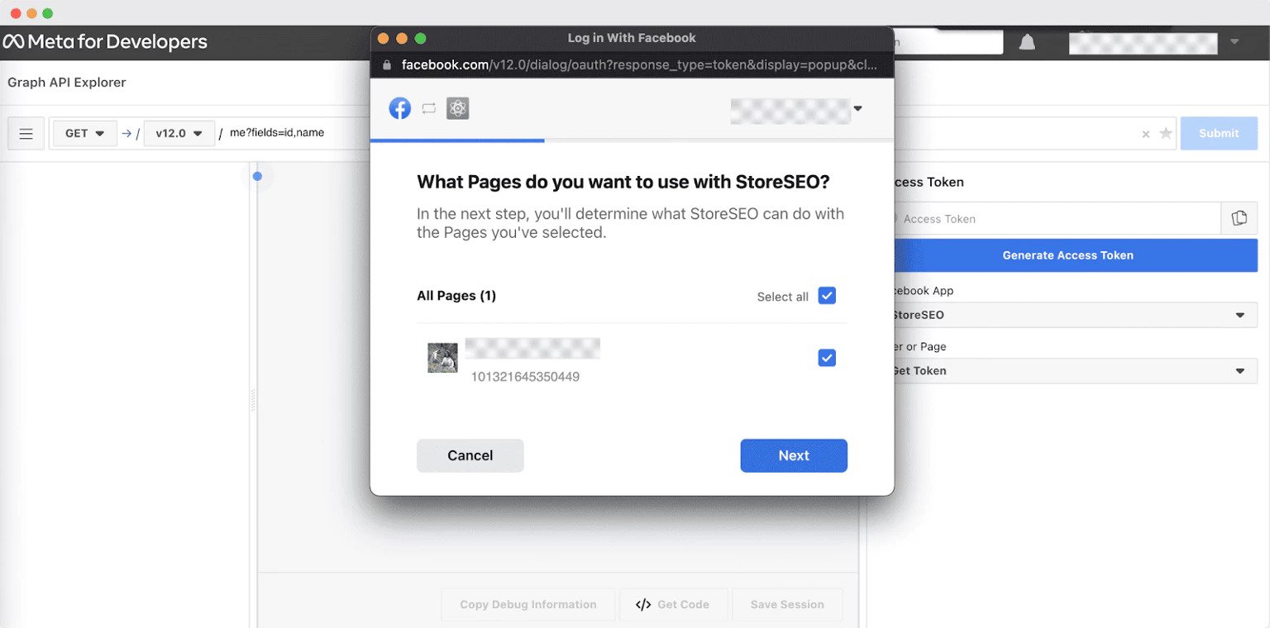Open the notifications bell icon
The image size is (1270, 628).
click(x=1027, y=42)
